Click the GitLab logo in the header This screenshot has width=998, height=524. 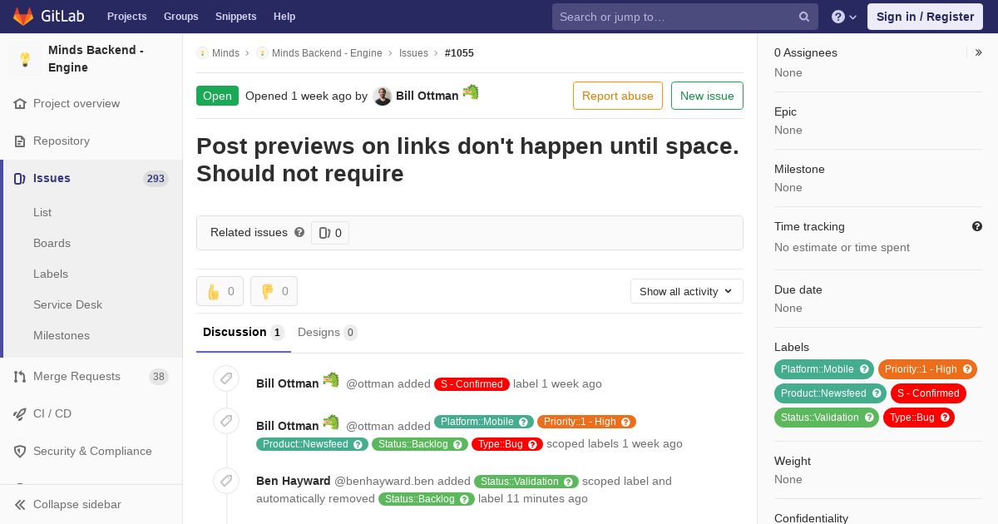click(47, 16)
